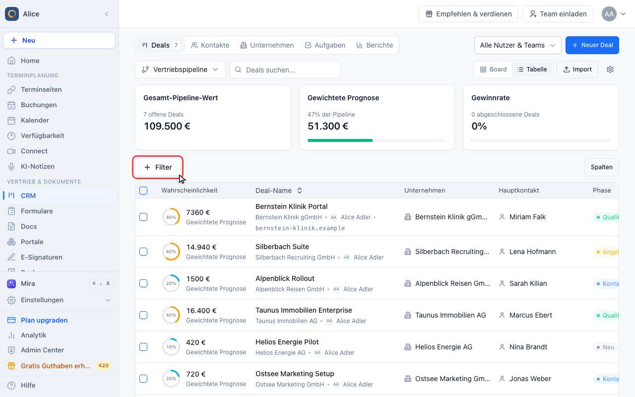Collapse the sidebar with the chevron icon

click(107, 14)
